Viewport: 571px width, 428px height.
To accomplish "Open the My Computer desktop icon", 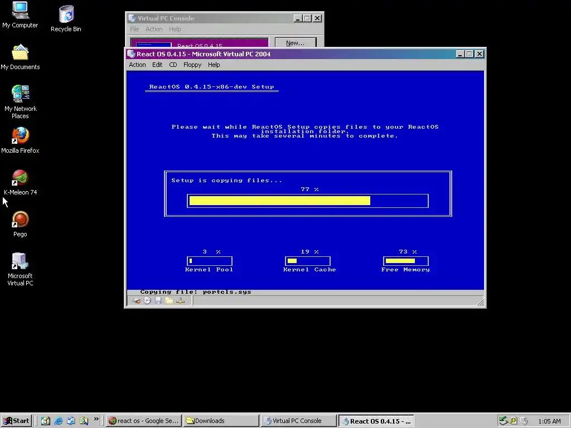I will click(20, 15).
